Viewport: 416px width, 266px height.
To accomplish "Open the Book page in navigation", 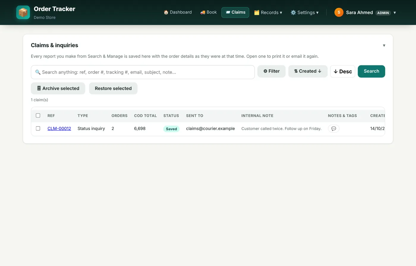I will pyautogui.click(x=209, y=12).
